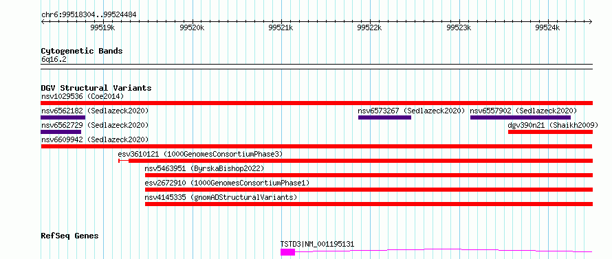Click the red esv3610121 variant bar
This screenshot has width=612, height=259.
click(356, 161)
